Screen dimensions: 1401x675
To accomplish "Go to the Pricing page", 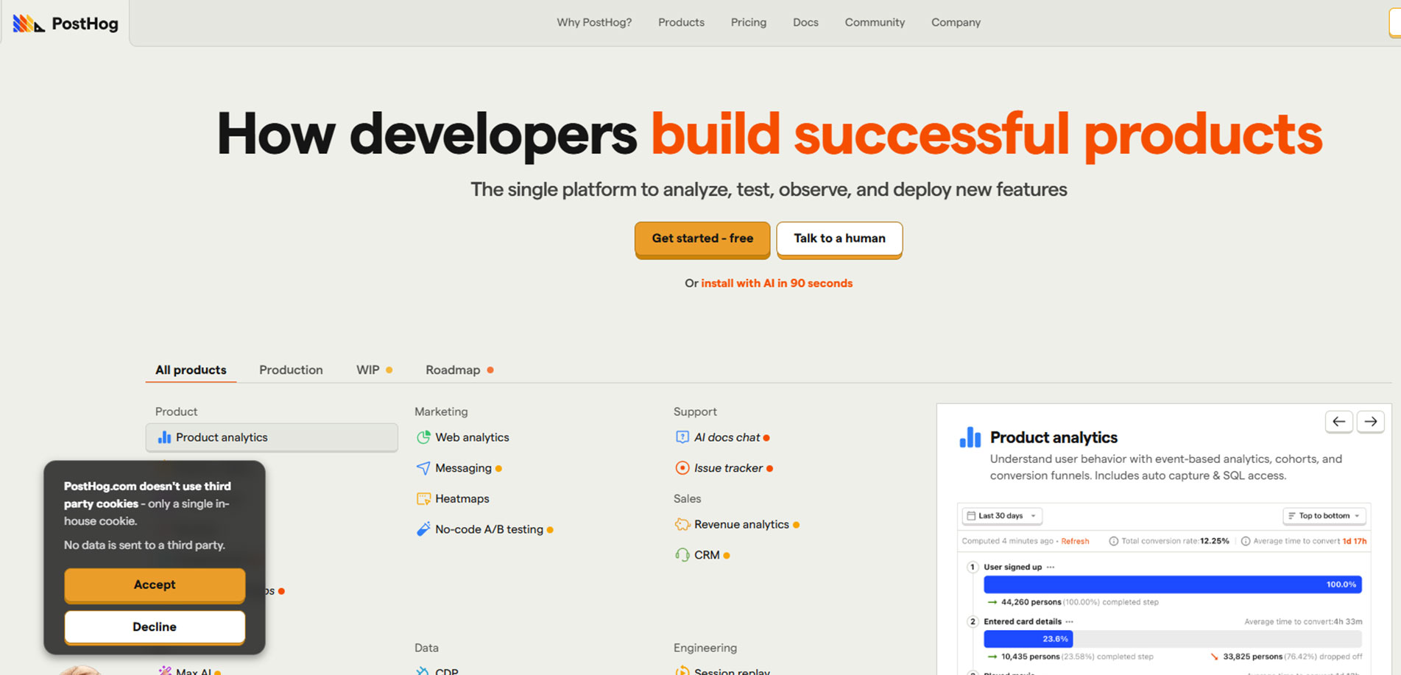I will (749, 22).
